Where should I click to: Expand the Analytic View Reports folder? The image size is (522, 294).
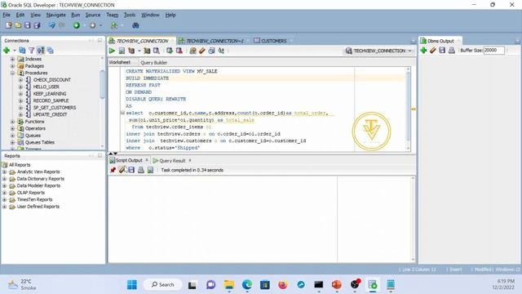(4, 172)
